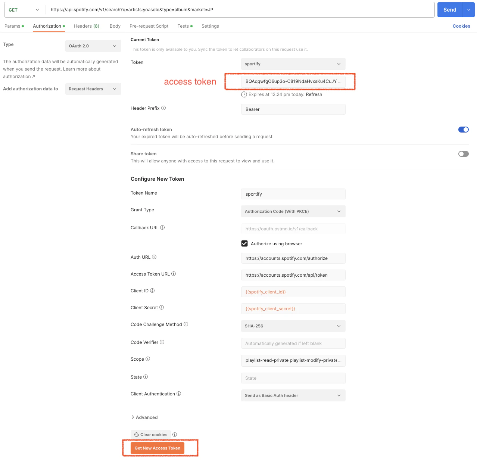Click the Refresh token link
The image size is (477, 460).
314,94
